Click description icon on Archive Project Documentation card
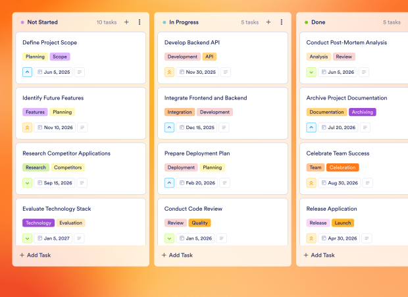 [365, 128]
